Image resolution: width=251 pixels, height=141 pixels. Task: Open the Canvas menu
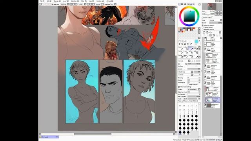point(57,1)
